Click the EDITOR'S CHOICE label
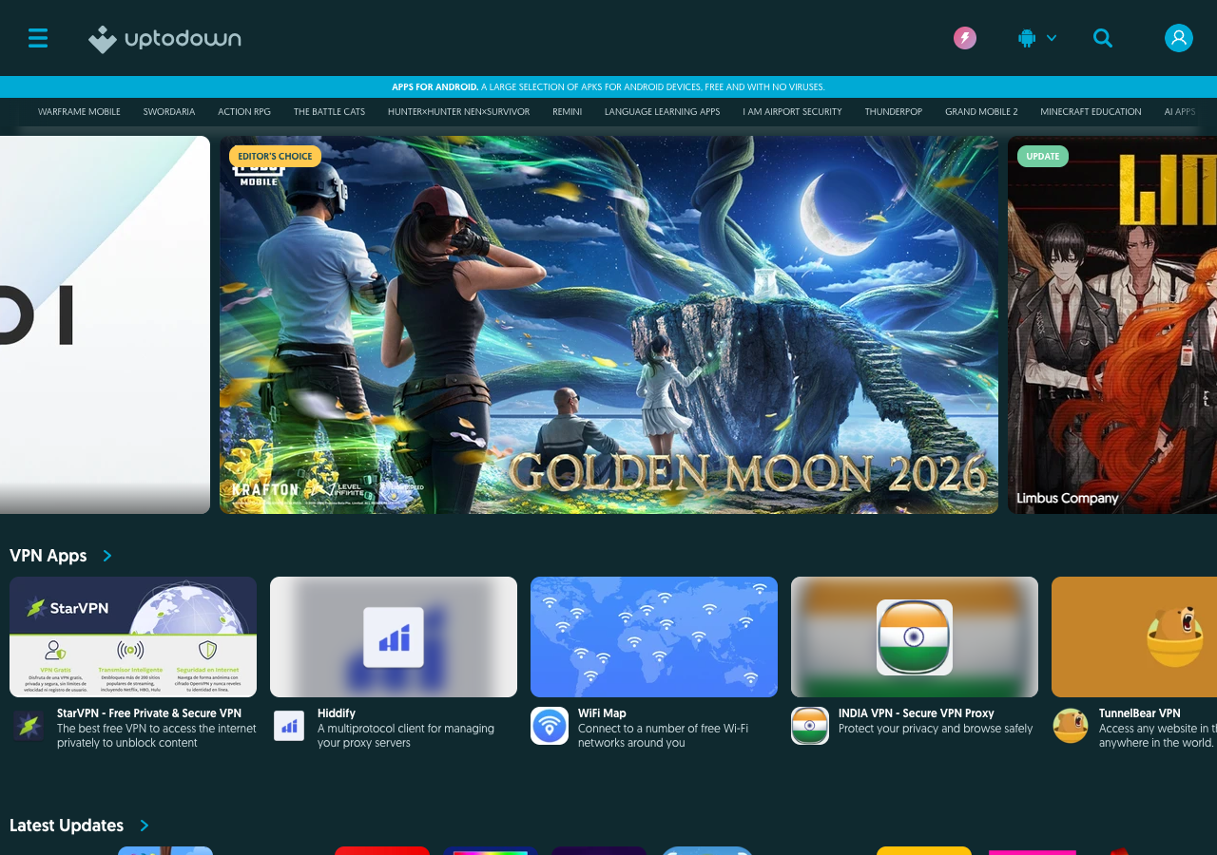 275,156
